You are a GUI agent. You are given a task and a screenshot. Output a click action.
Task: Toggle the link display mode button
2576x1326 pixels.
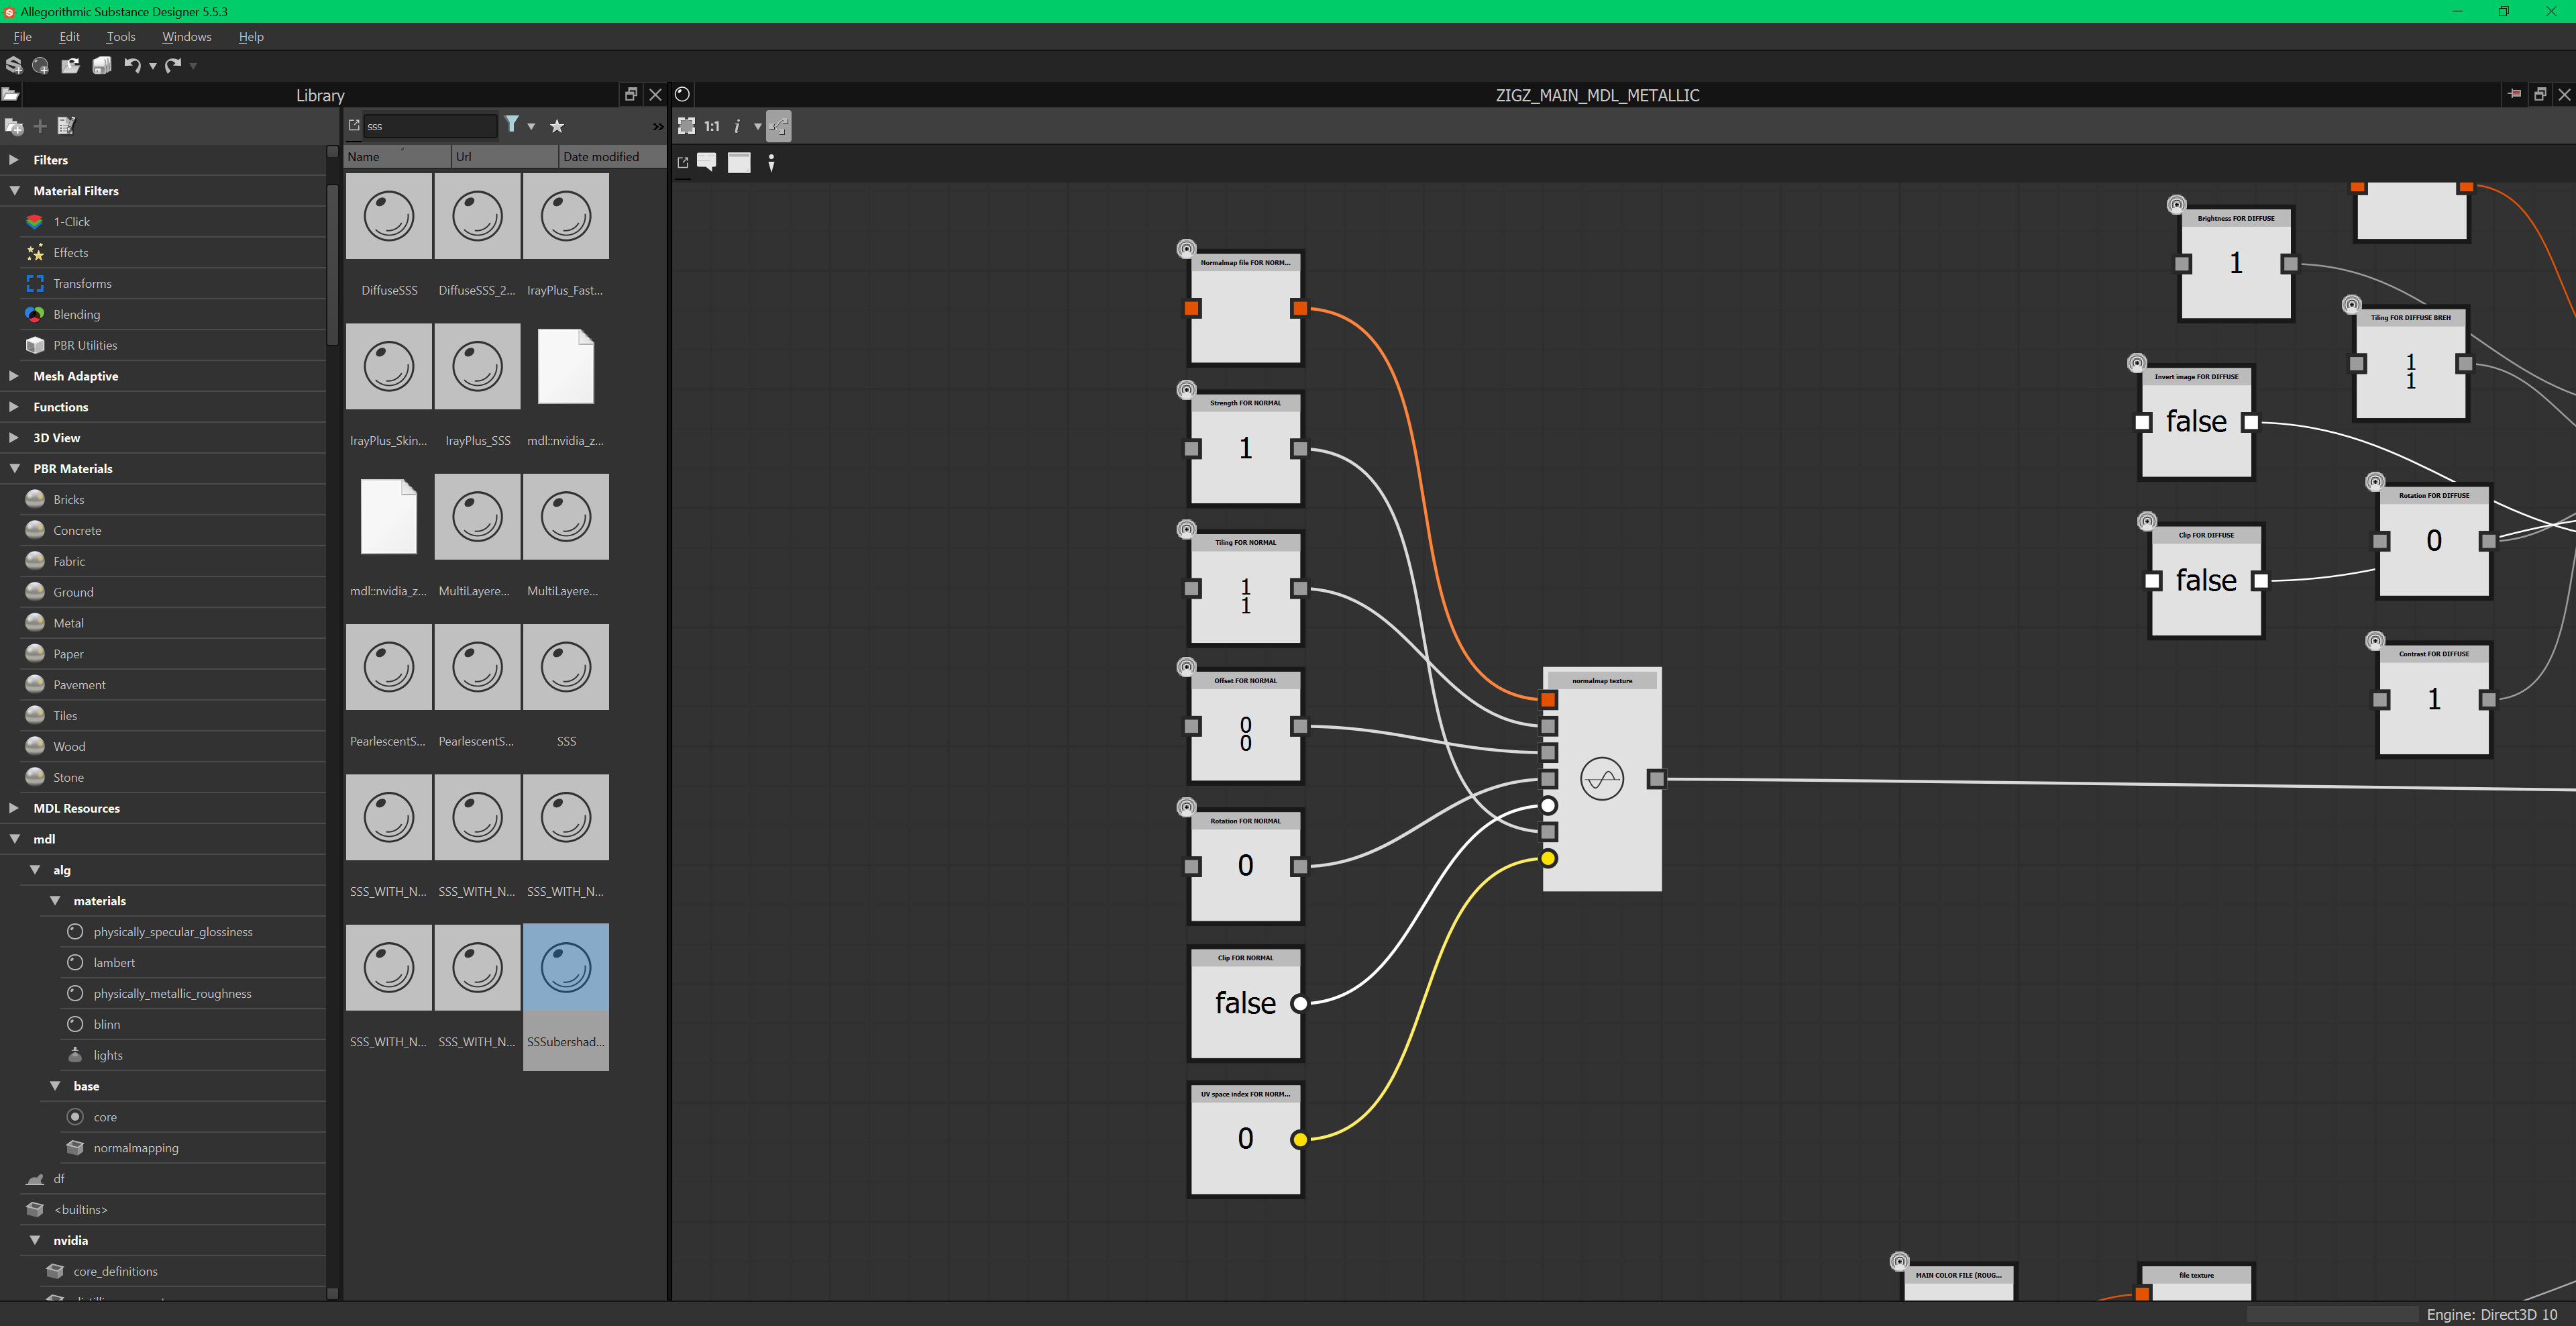(x=779, y=126)
